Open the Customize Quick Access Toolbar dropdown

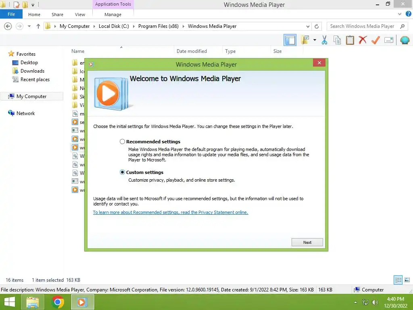(x=33, y=5)
